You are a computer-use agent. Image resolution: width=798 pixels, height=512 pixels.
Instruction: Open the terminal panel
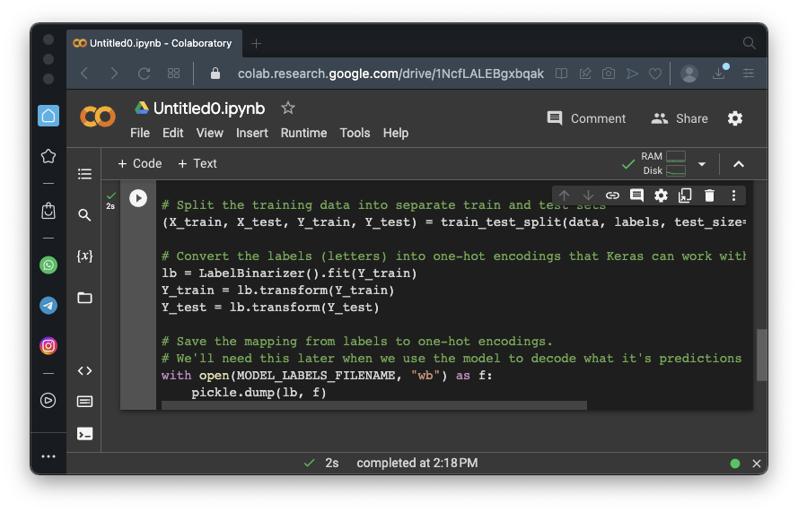coord(84,434)
